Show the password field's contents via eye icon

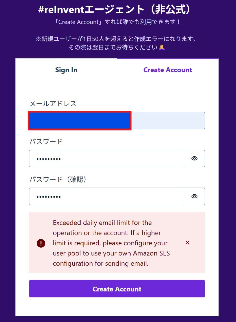tap(194, 158)
